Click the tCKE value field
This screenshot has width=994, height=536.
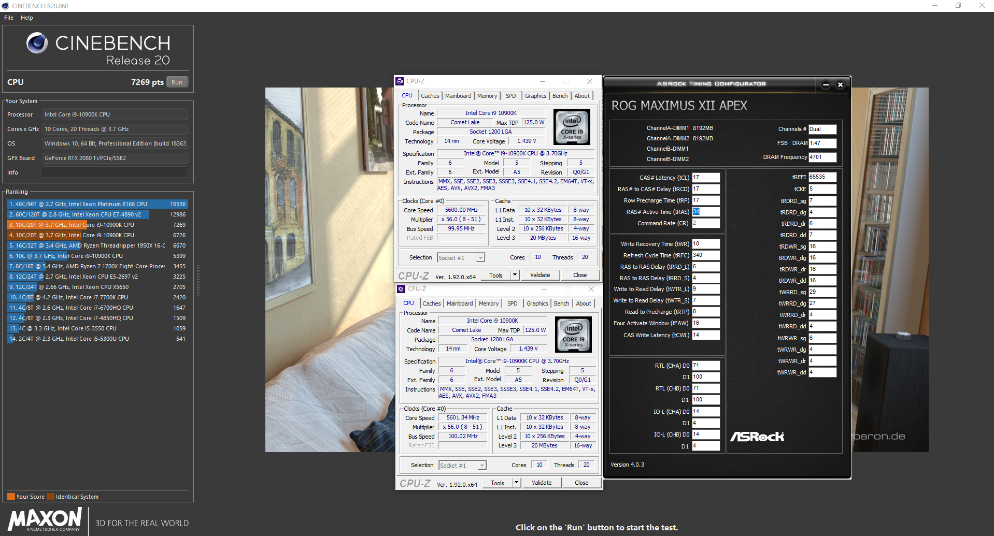pos(822,189)
